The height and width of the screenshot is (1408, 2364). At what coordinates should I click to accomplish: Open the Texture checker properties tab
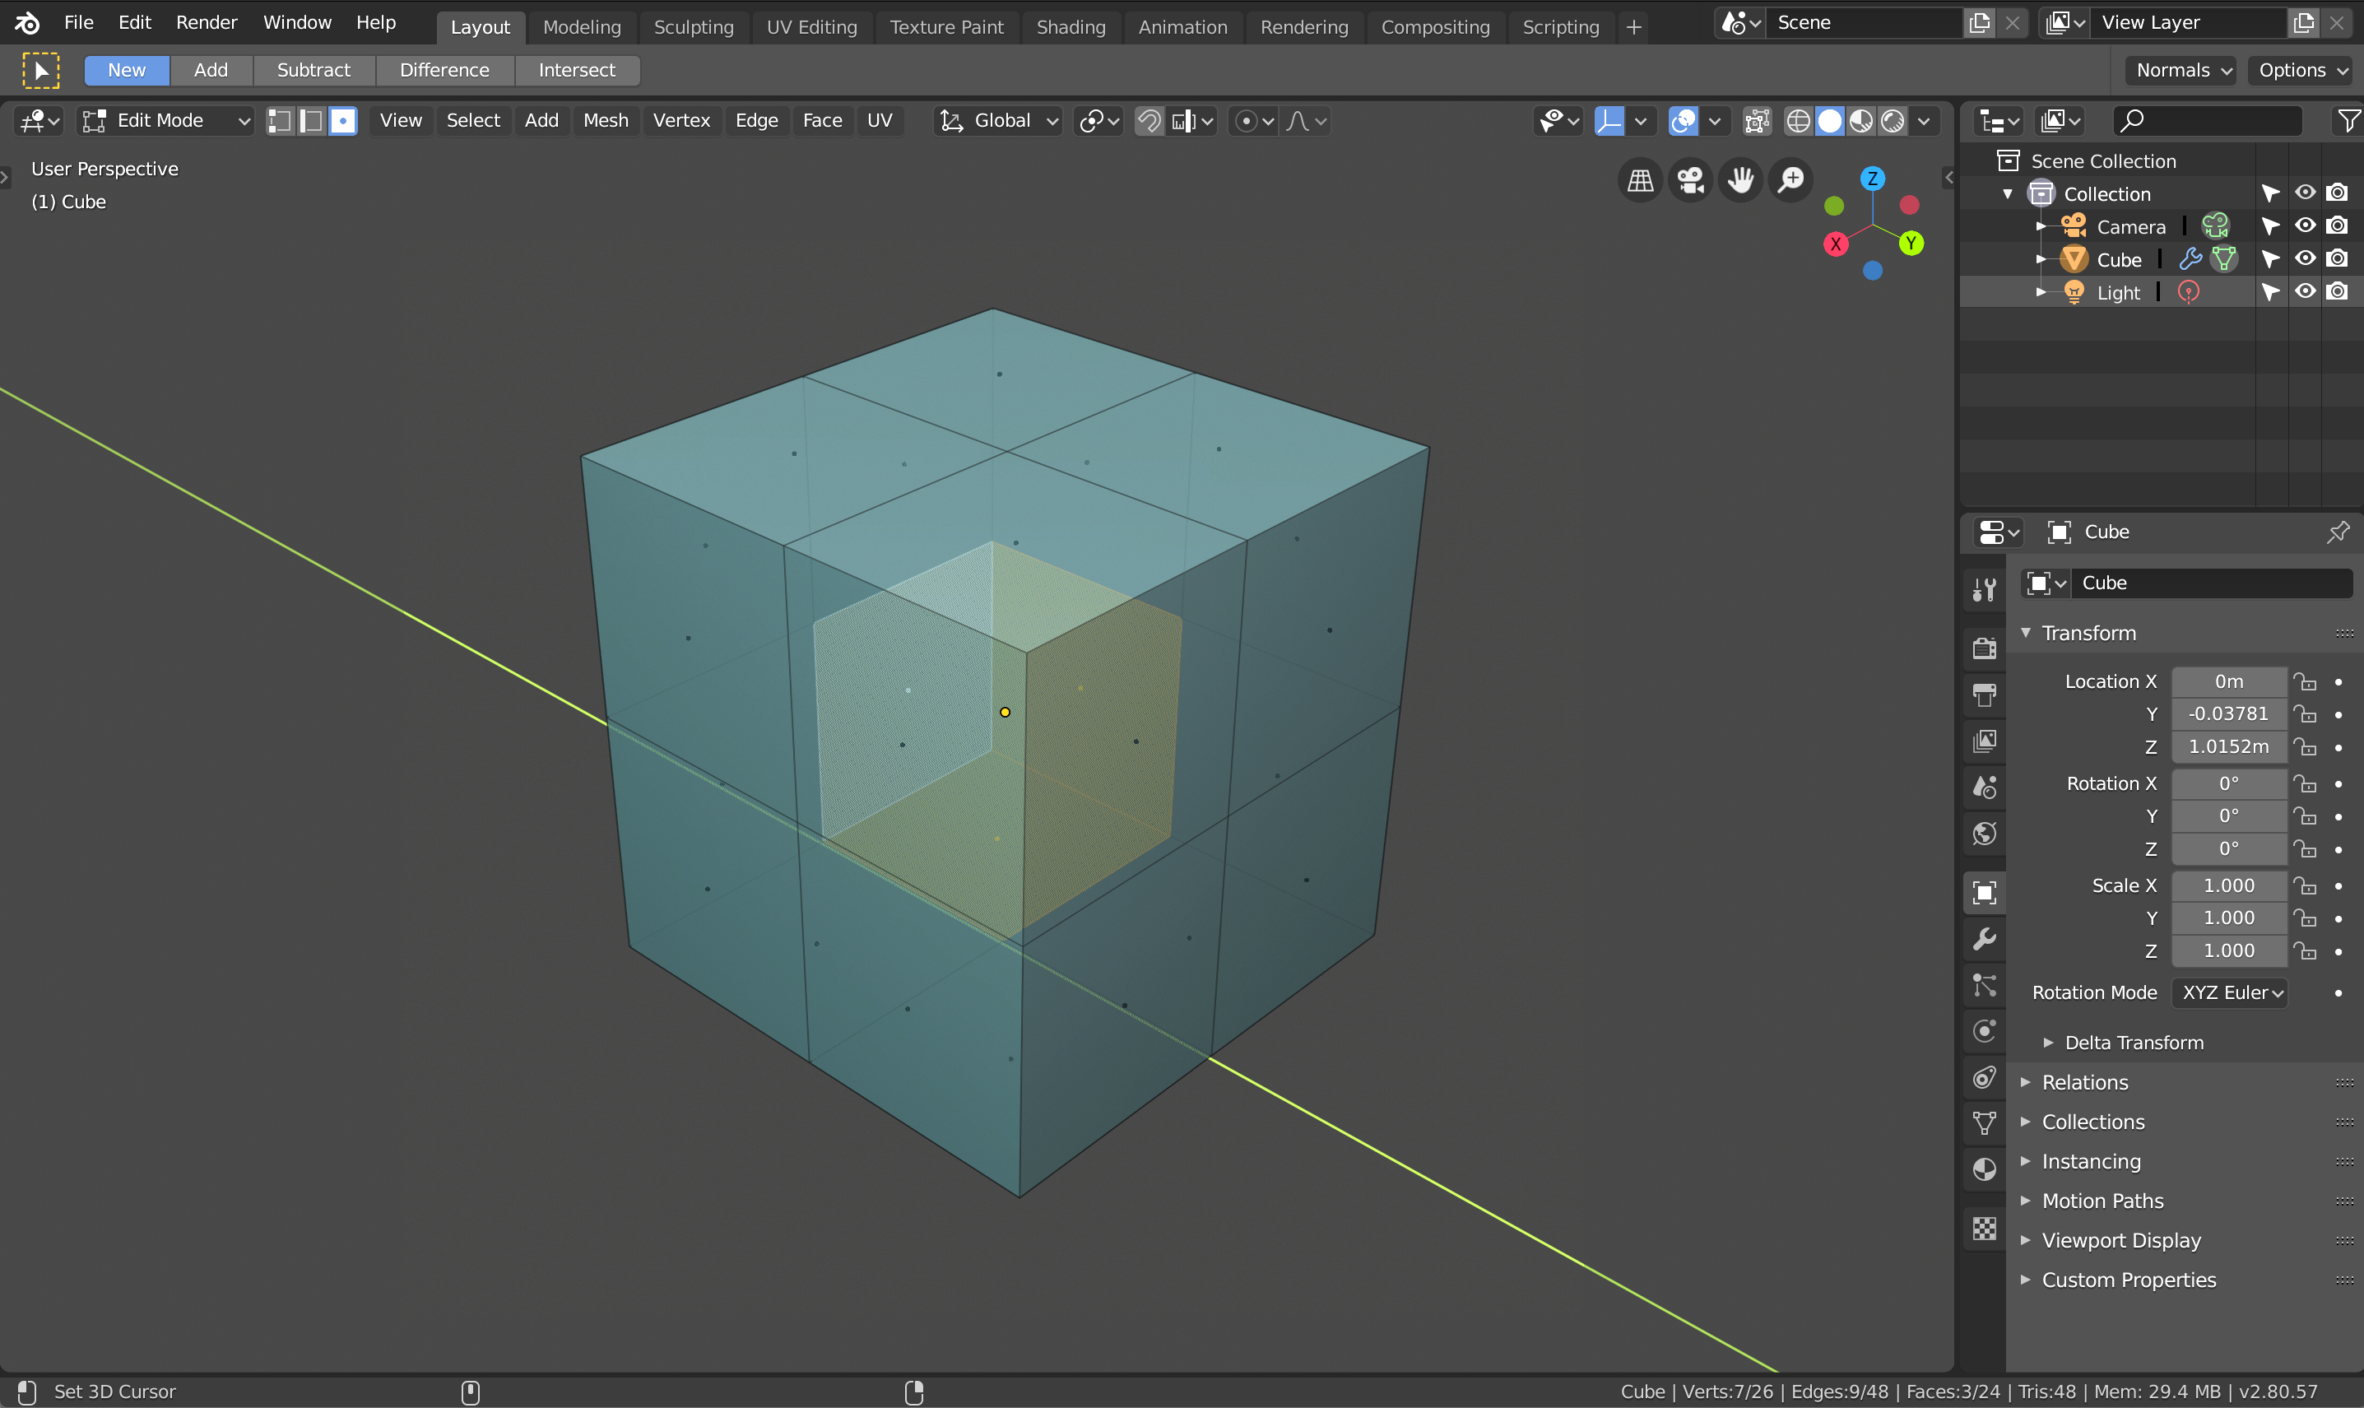1984,1228
